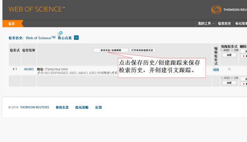The image size is (247, 142).
Task: Tick the checkbox for search set #1
Action: pyautogui.click(x=229, y=69)
